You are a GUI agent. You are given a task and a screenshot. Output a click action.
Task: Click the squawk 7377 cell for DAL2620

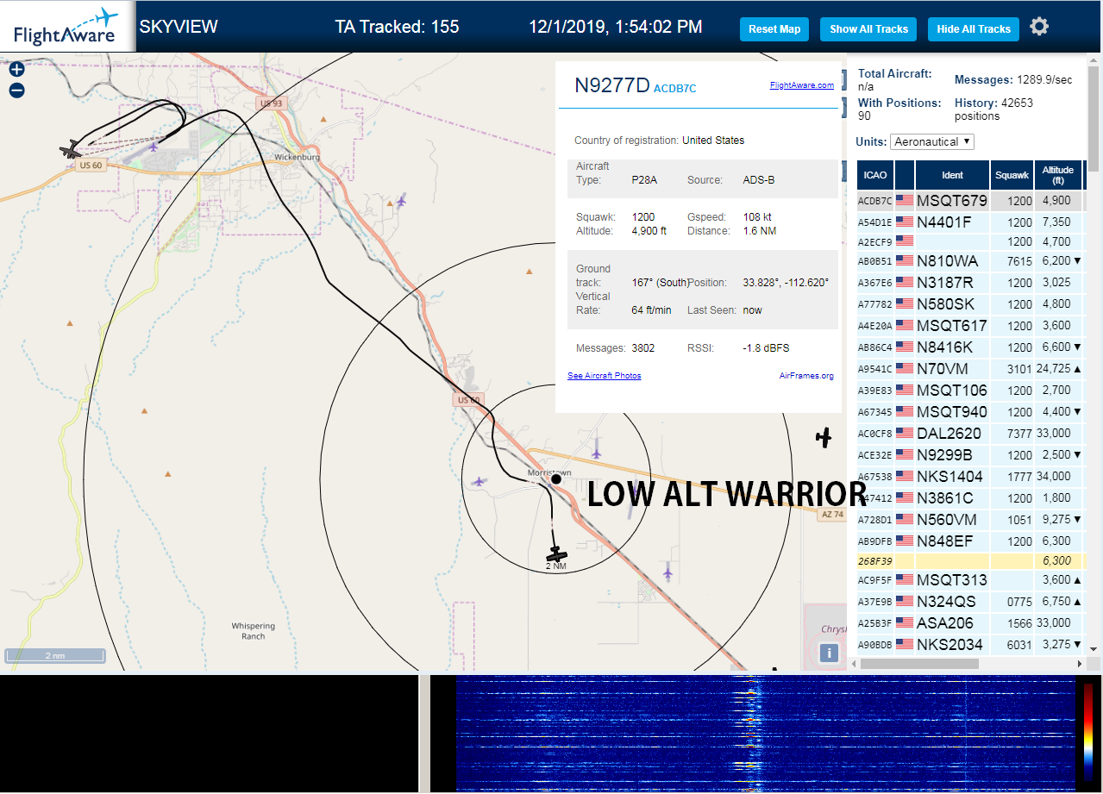(1012, 433)
